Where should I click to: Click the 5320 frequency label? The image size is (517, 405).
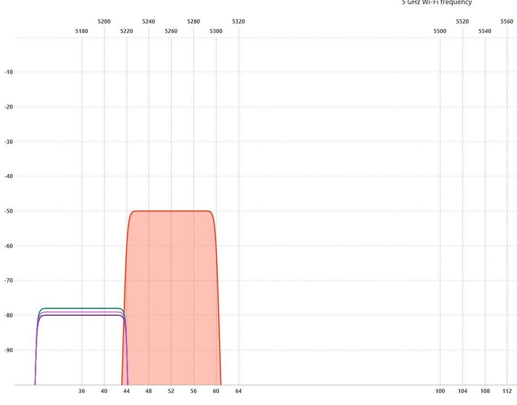tap(239, 21)
